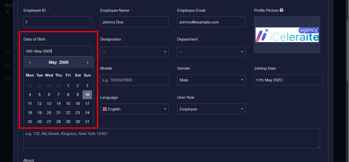Viewport: 349px width, 162px height.
Task: Select day 15 in the calendar
Action: click(68, 104)
